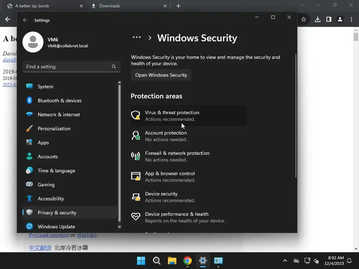
Task: Open the Accounts category
Action: point(70,157)
